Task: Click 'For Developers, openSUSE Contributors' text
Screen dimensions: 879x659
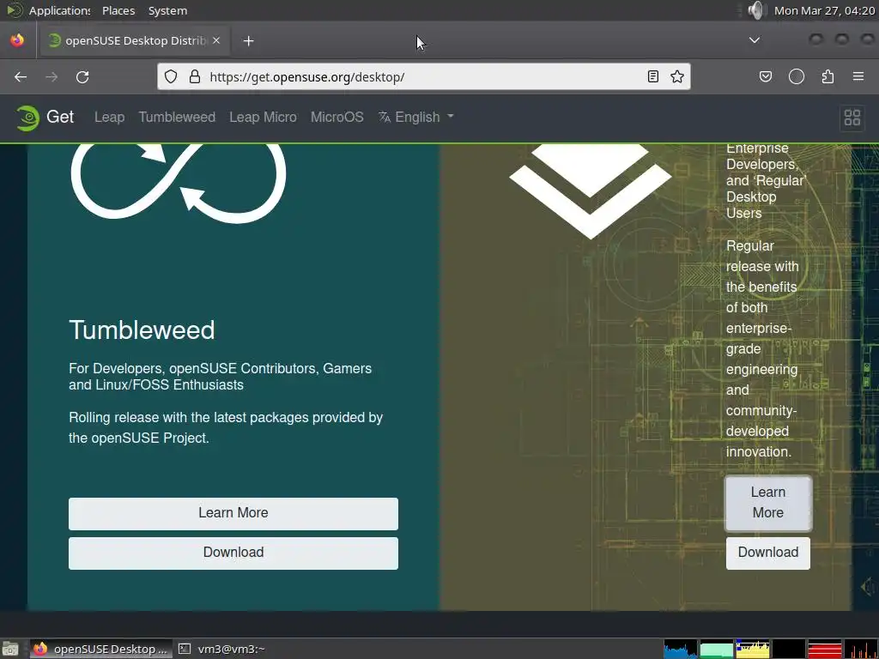Action: [x=221, y=377]
